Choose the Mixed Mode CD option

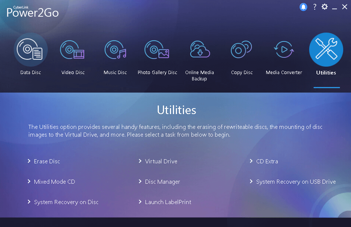pyautogui.click(x=54, y=182)
